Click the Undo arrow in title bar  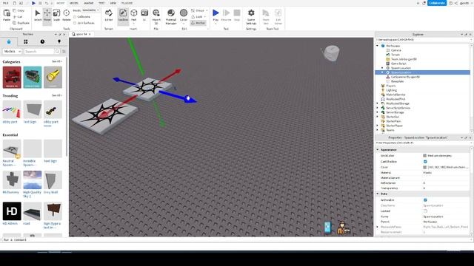click(46, 3)
